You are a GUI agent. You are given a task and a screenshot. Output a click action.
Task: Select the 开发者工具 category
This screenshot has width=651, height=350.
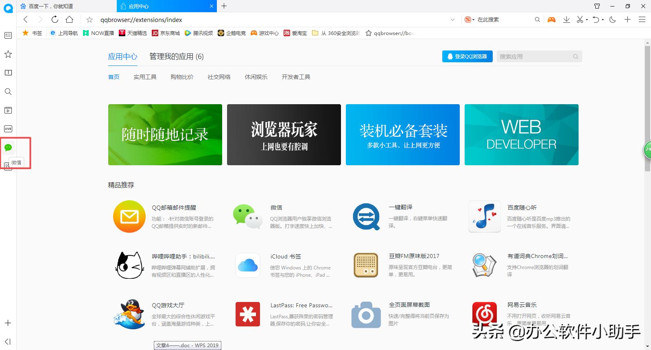(296, 77)
